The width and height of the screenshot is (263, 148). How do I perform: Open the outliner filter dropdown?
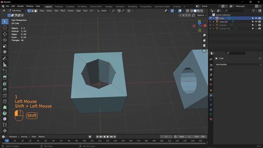(x=254, y=11)
